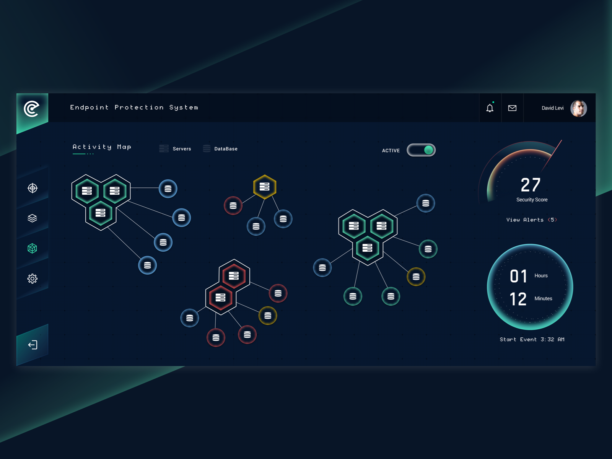Open messages via the envelope icon
Image resolution: width=612 pixels, height=459 pixels.
click(x=512, y=108)
